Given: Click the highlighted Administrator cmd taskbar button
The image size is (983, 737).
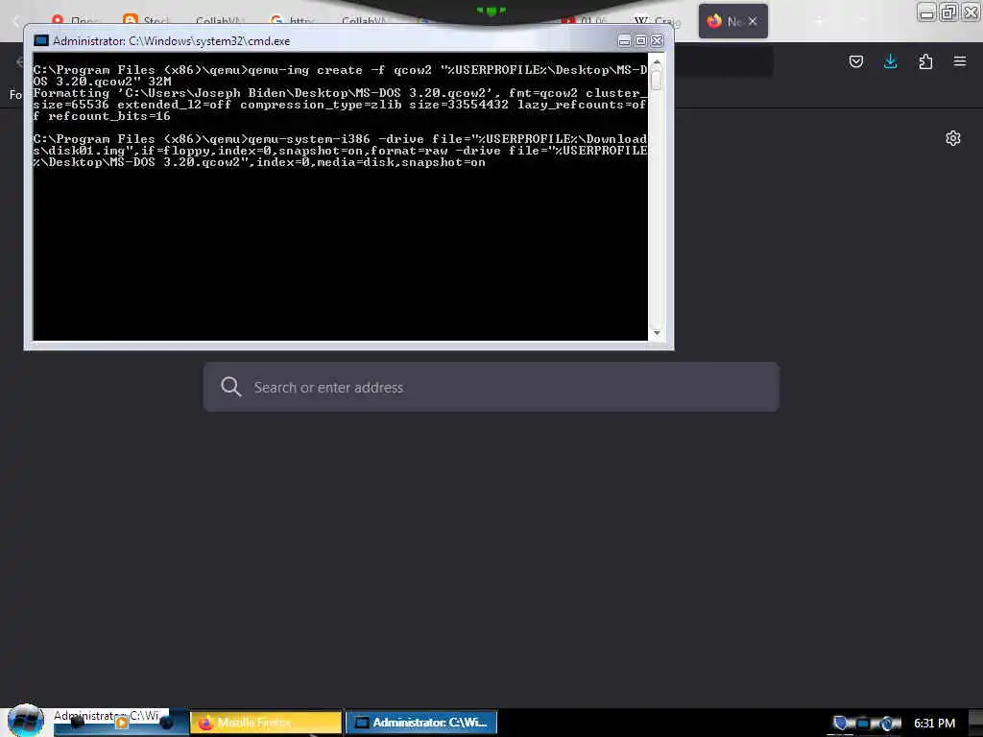Looking at the screenshot, I should pos(421,723).
